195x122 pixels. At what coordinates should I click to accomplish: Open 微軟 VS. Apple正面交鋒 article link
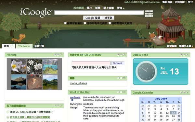click(32, 112)
